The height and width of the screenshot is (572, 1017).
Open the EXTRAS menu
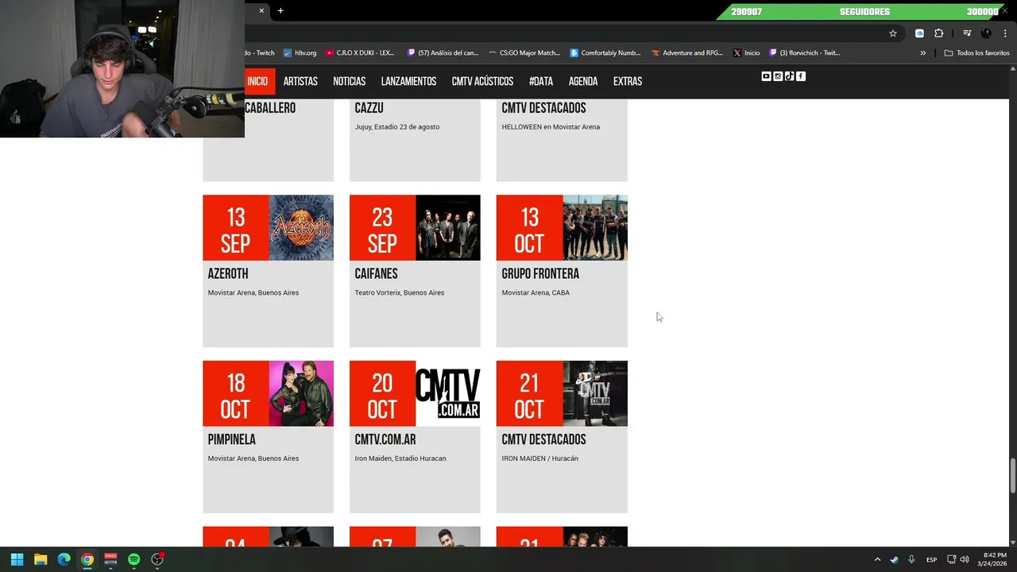pyautogui.click(x=628, y=81)
